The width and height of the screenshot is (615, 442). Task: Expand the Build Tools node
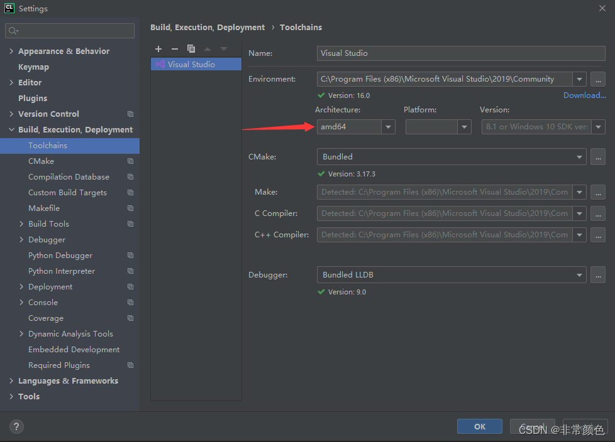click(21, 224)
